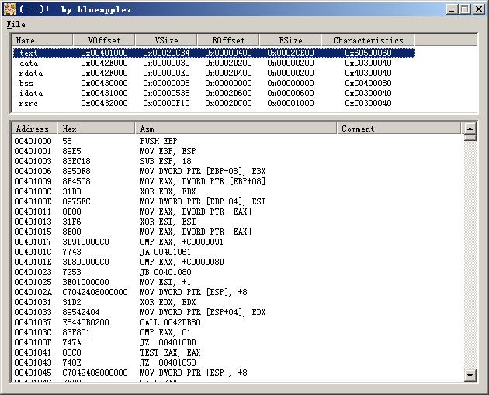Select the .idata section row
The height and width of the screenshot is (395, 489).
(214, 93)
